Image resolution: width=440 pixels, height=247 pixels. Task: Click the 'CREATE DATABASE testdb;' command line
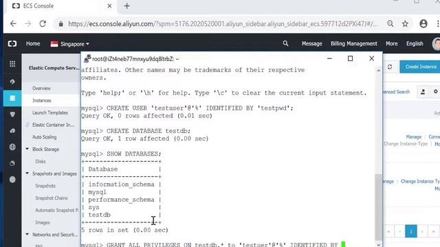point(135,131)
